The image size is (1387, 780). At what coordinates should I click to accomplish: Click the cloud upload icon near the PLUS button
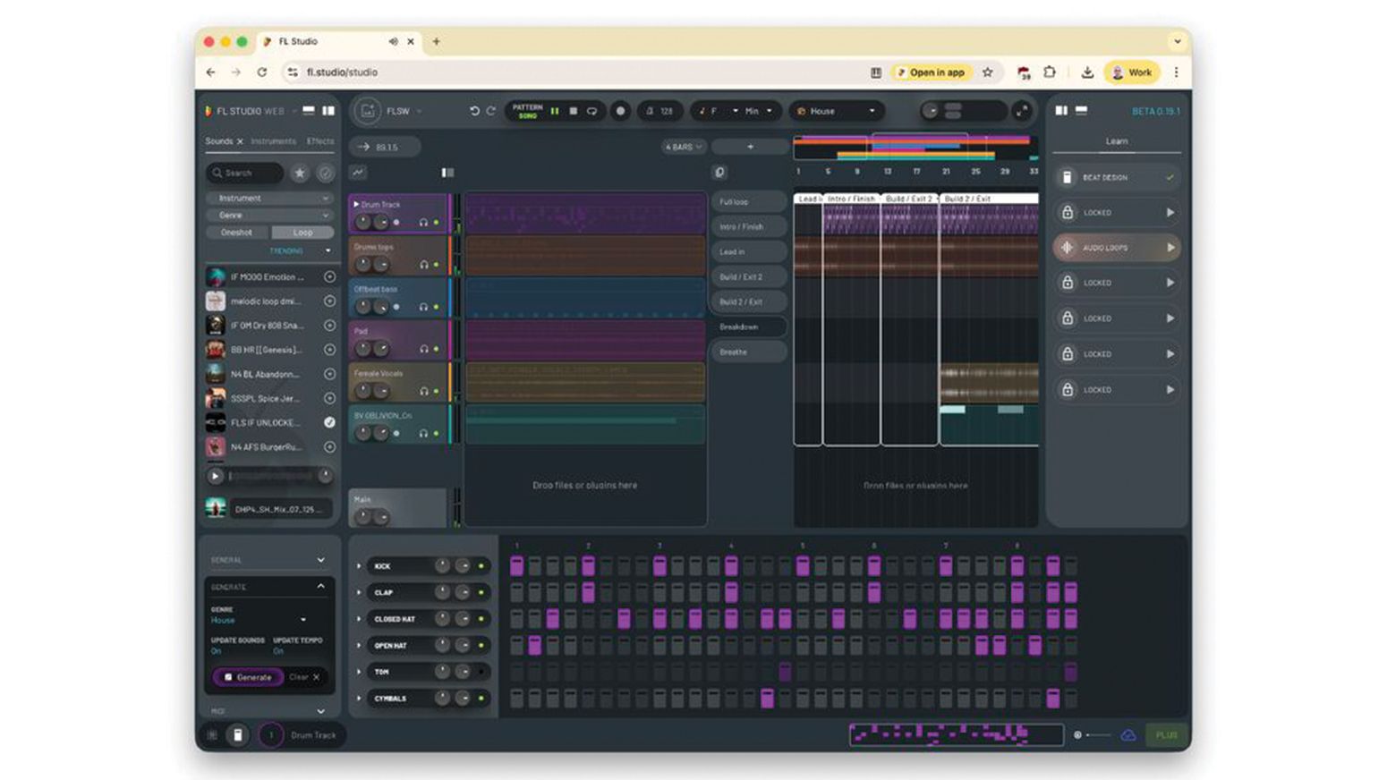coord(1127,734)
